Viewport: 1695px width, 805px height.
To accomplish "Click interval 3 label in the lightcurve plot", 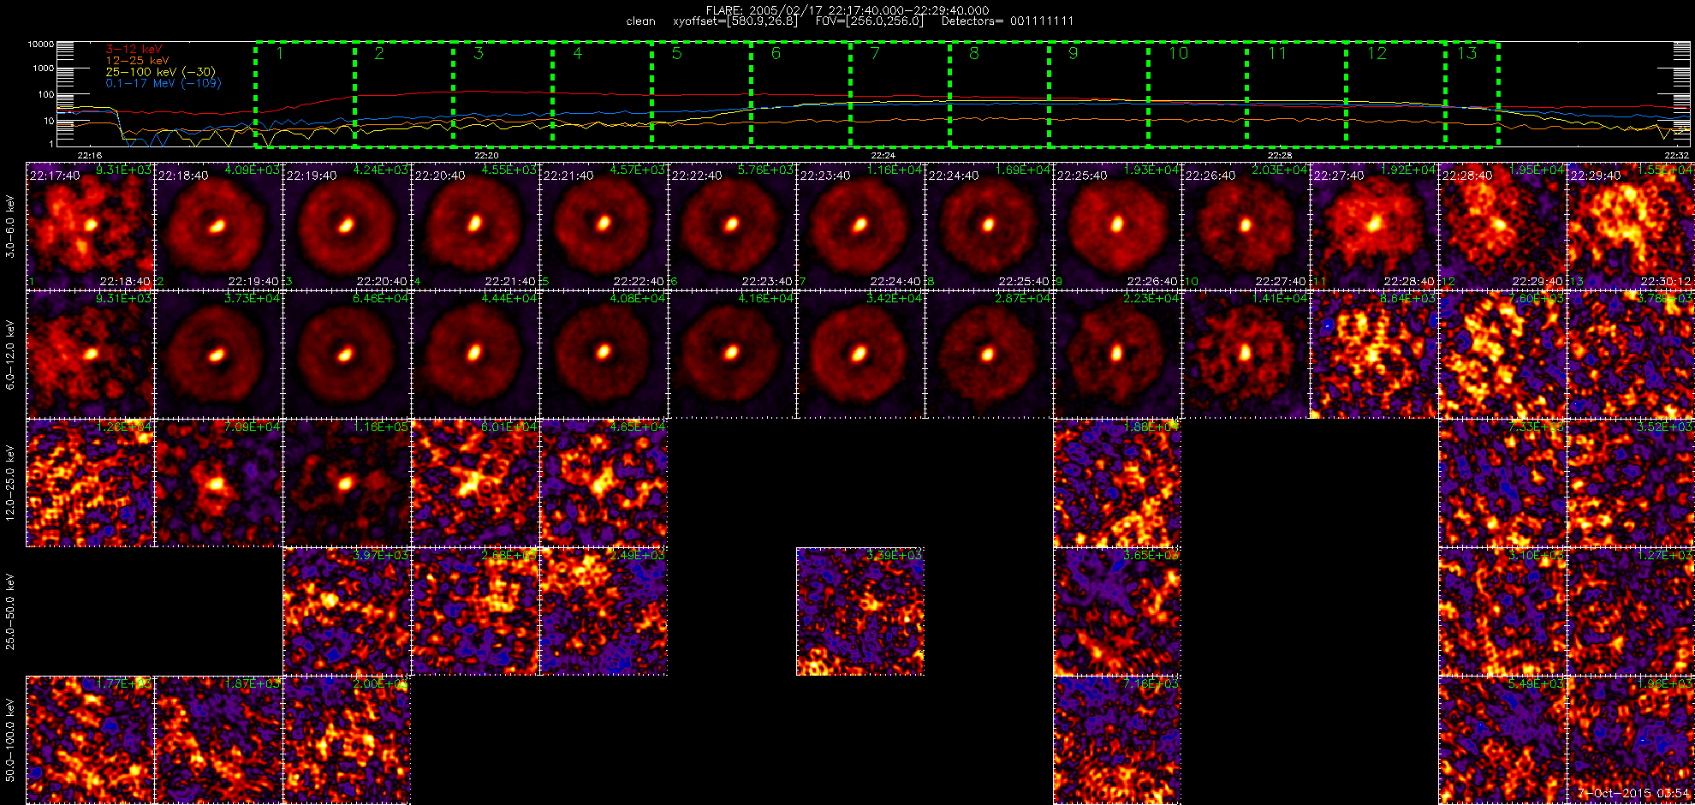I will 478,53.
